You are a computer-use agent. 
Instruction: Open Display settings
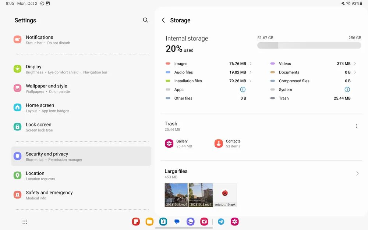click(x=81, y=69)
